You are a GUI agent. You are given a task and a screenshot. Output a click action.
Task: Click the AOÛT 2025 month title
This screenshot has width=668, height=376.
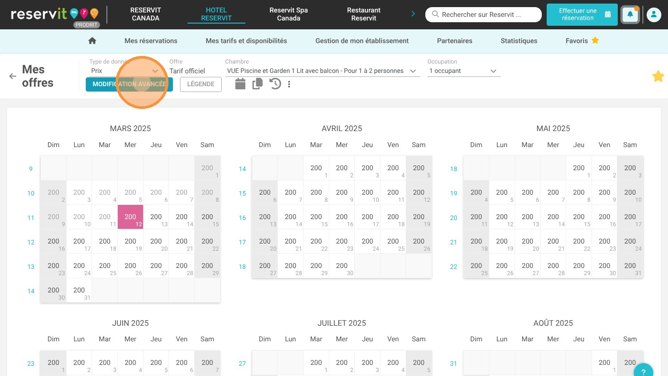click(553, 323)
